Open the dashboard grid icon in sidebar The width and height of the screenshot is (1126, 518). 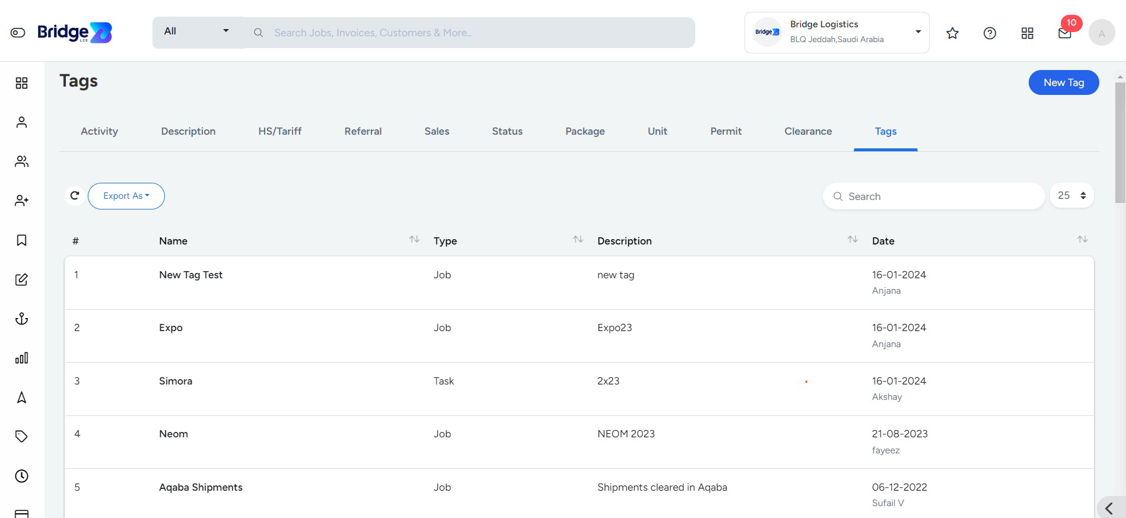click(22, 83)
